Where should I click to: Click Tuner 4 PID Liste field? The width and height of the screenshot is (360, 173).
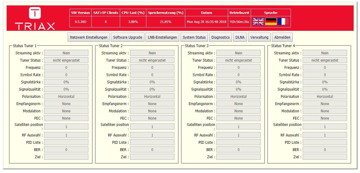click(x=325, y=142)
